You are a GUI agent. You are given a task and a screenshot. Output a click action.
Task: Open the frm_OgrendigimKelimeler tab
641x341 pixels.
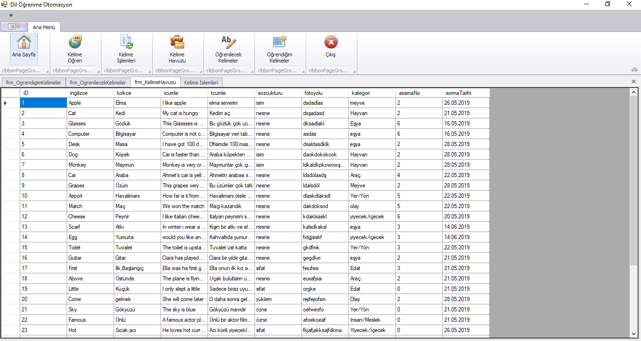pyautogui.click(x=33, y=82)
